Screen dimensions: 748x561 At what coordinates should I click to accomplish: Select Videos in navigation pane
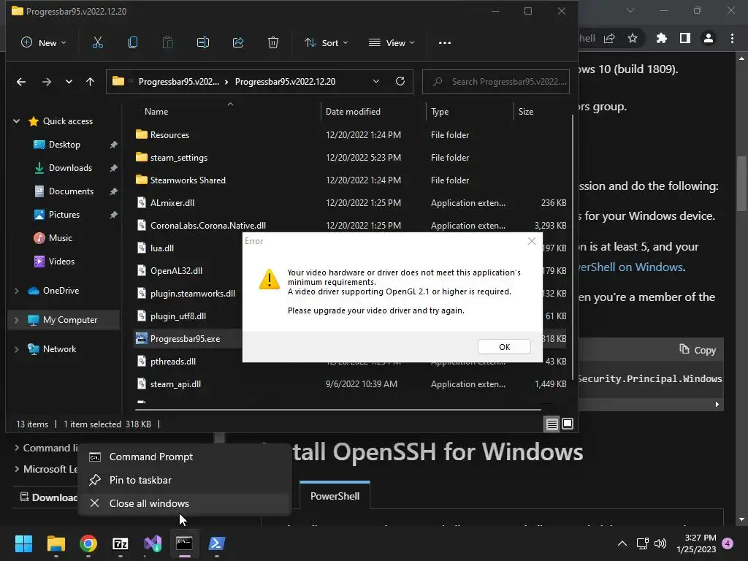[61, 262]
